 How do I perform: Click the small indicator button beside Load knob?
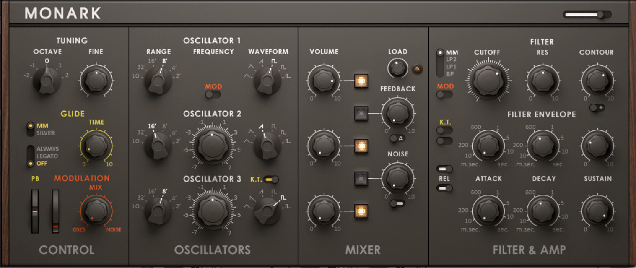(417, 68)
